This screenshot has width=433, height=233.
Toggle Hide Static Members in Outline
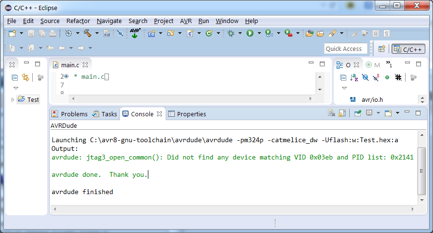tap(376, 78)
